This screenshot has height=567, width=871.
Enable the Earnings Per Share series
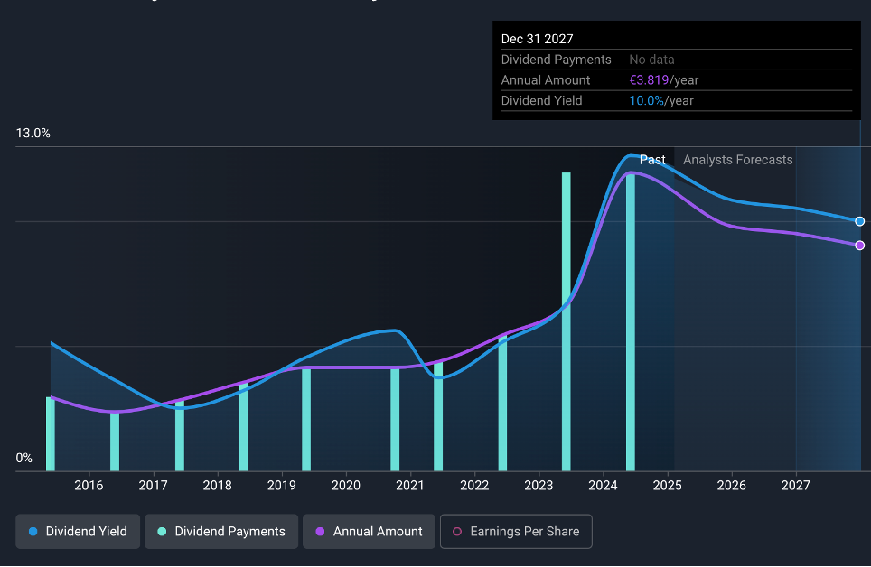coord(516,532)
